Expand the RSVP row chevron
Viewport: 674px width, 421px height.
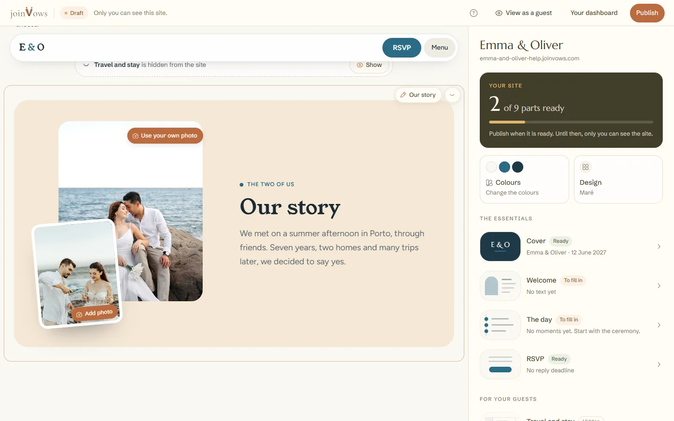659,364
